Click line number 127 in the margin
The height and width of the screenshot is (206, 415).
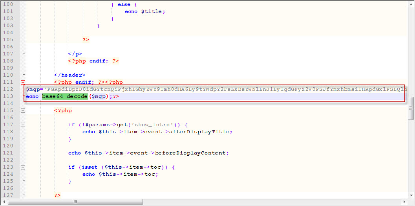pyautogui.click(x=8, y=195)
